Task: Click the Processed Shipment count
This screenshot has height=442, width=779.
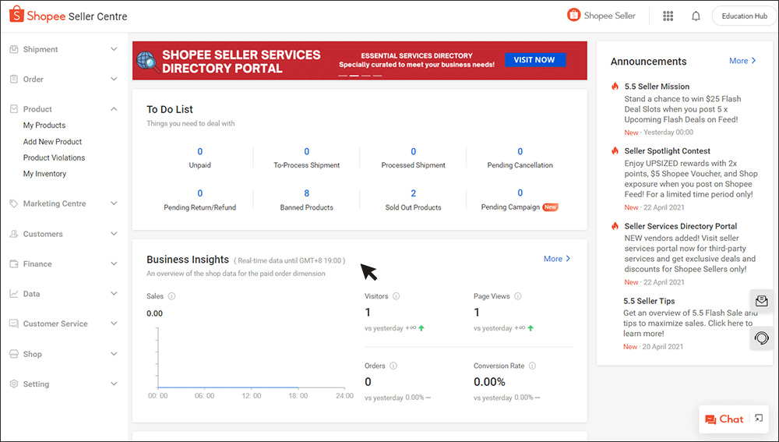Action: 414,152
